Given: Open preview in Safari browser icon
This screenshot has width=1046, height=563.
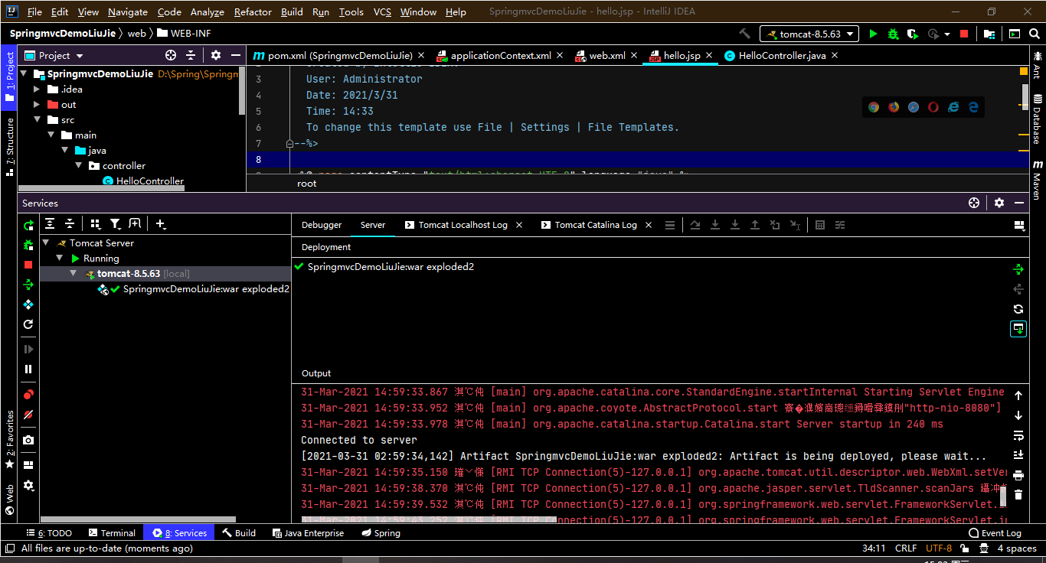Looking at the screenshot, I should (x=914, y=107).
